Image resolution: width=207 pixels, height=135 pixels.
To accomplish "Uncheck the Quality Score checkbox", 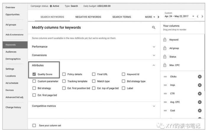I will [34, 74].
